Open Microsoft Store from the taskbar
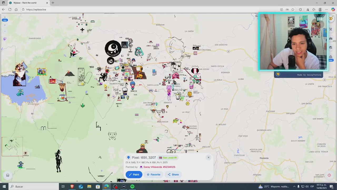 tap(98, 187)
